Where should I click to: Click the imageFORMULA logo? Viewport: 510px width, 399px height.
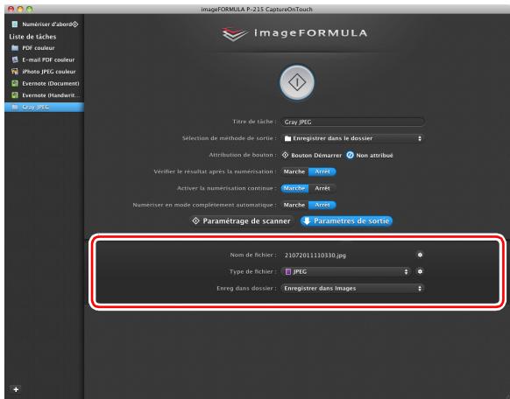294,33
